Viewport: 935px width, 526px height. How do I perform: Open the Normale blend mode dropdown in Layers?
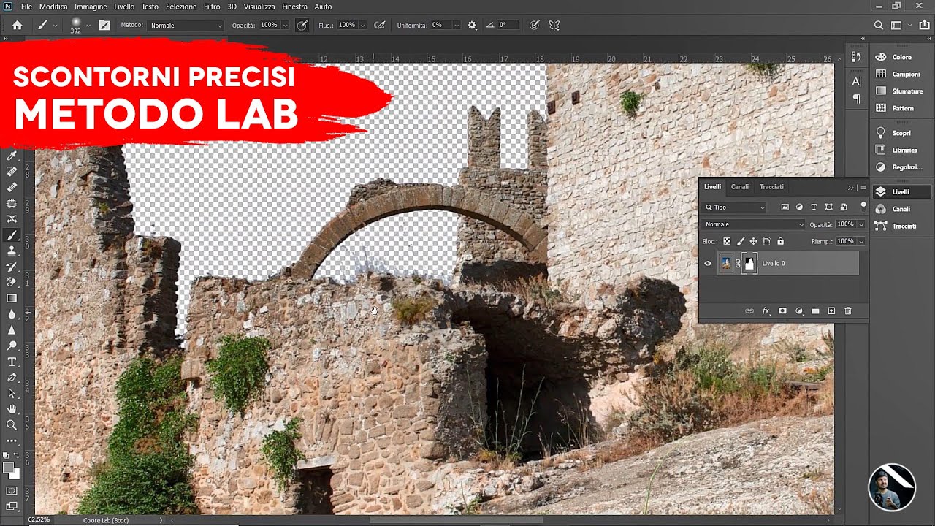754,224
